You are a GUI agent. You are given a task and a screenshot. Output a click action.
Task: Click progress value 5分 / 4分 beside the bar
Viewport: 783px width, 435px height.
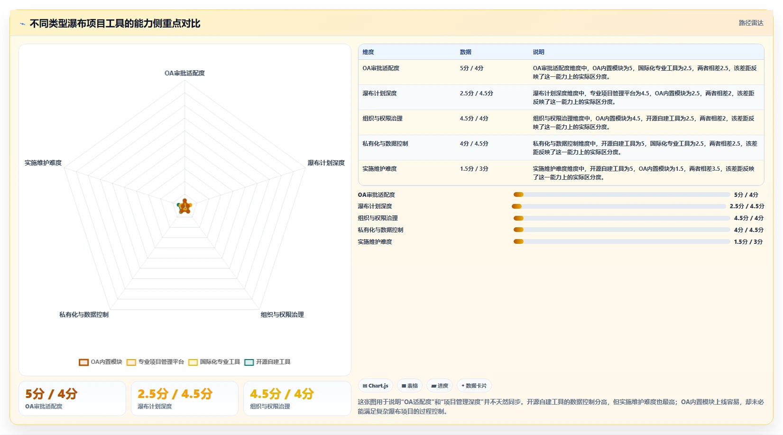pos(746,195)
